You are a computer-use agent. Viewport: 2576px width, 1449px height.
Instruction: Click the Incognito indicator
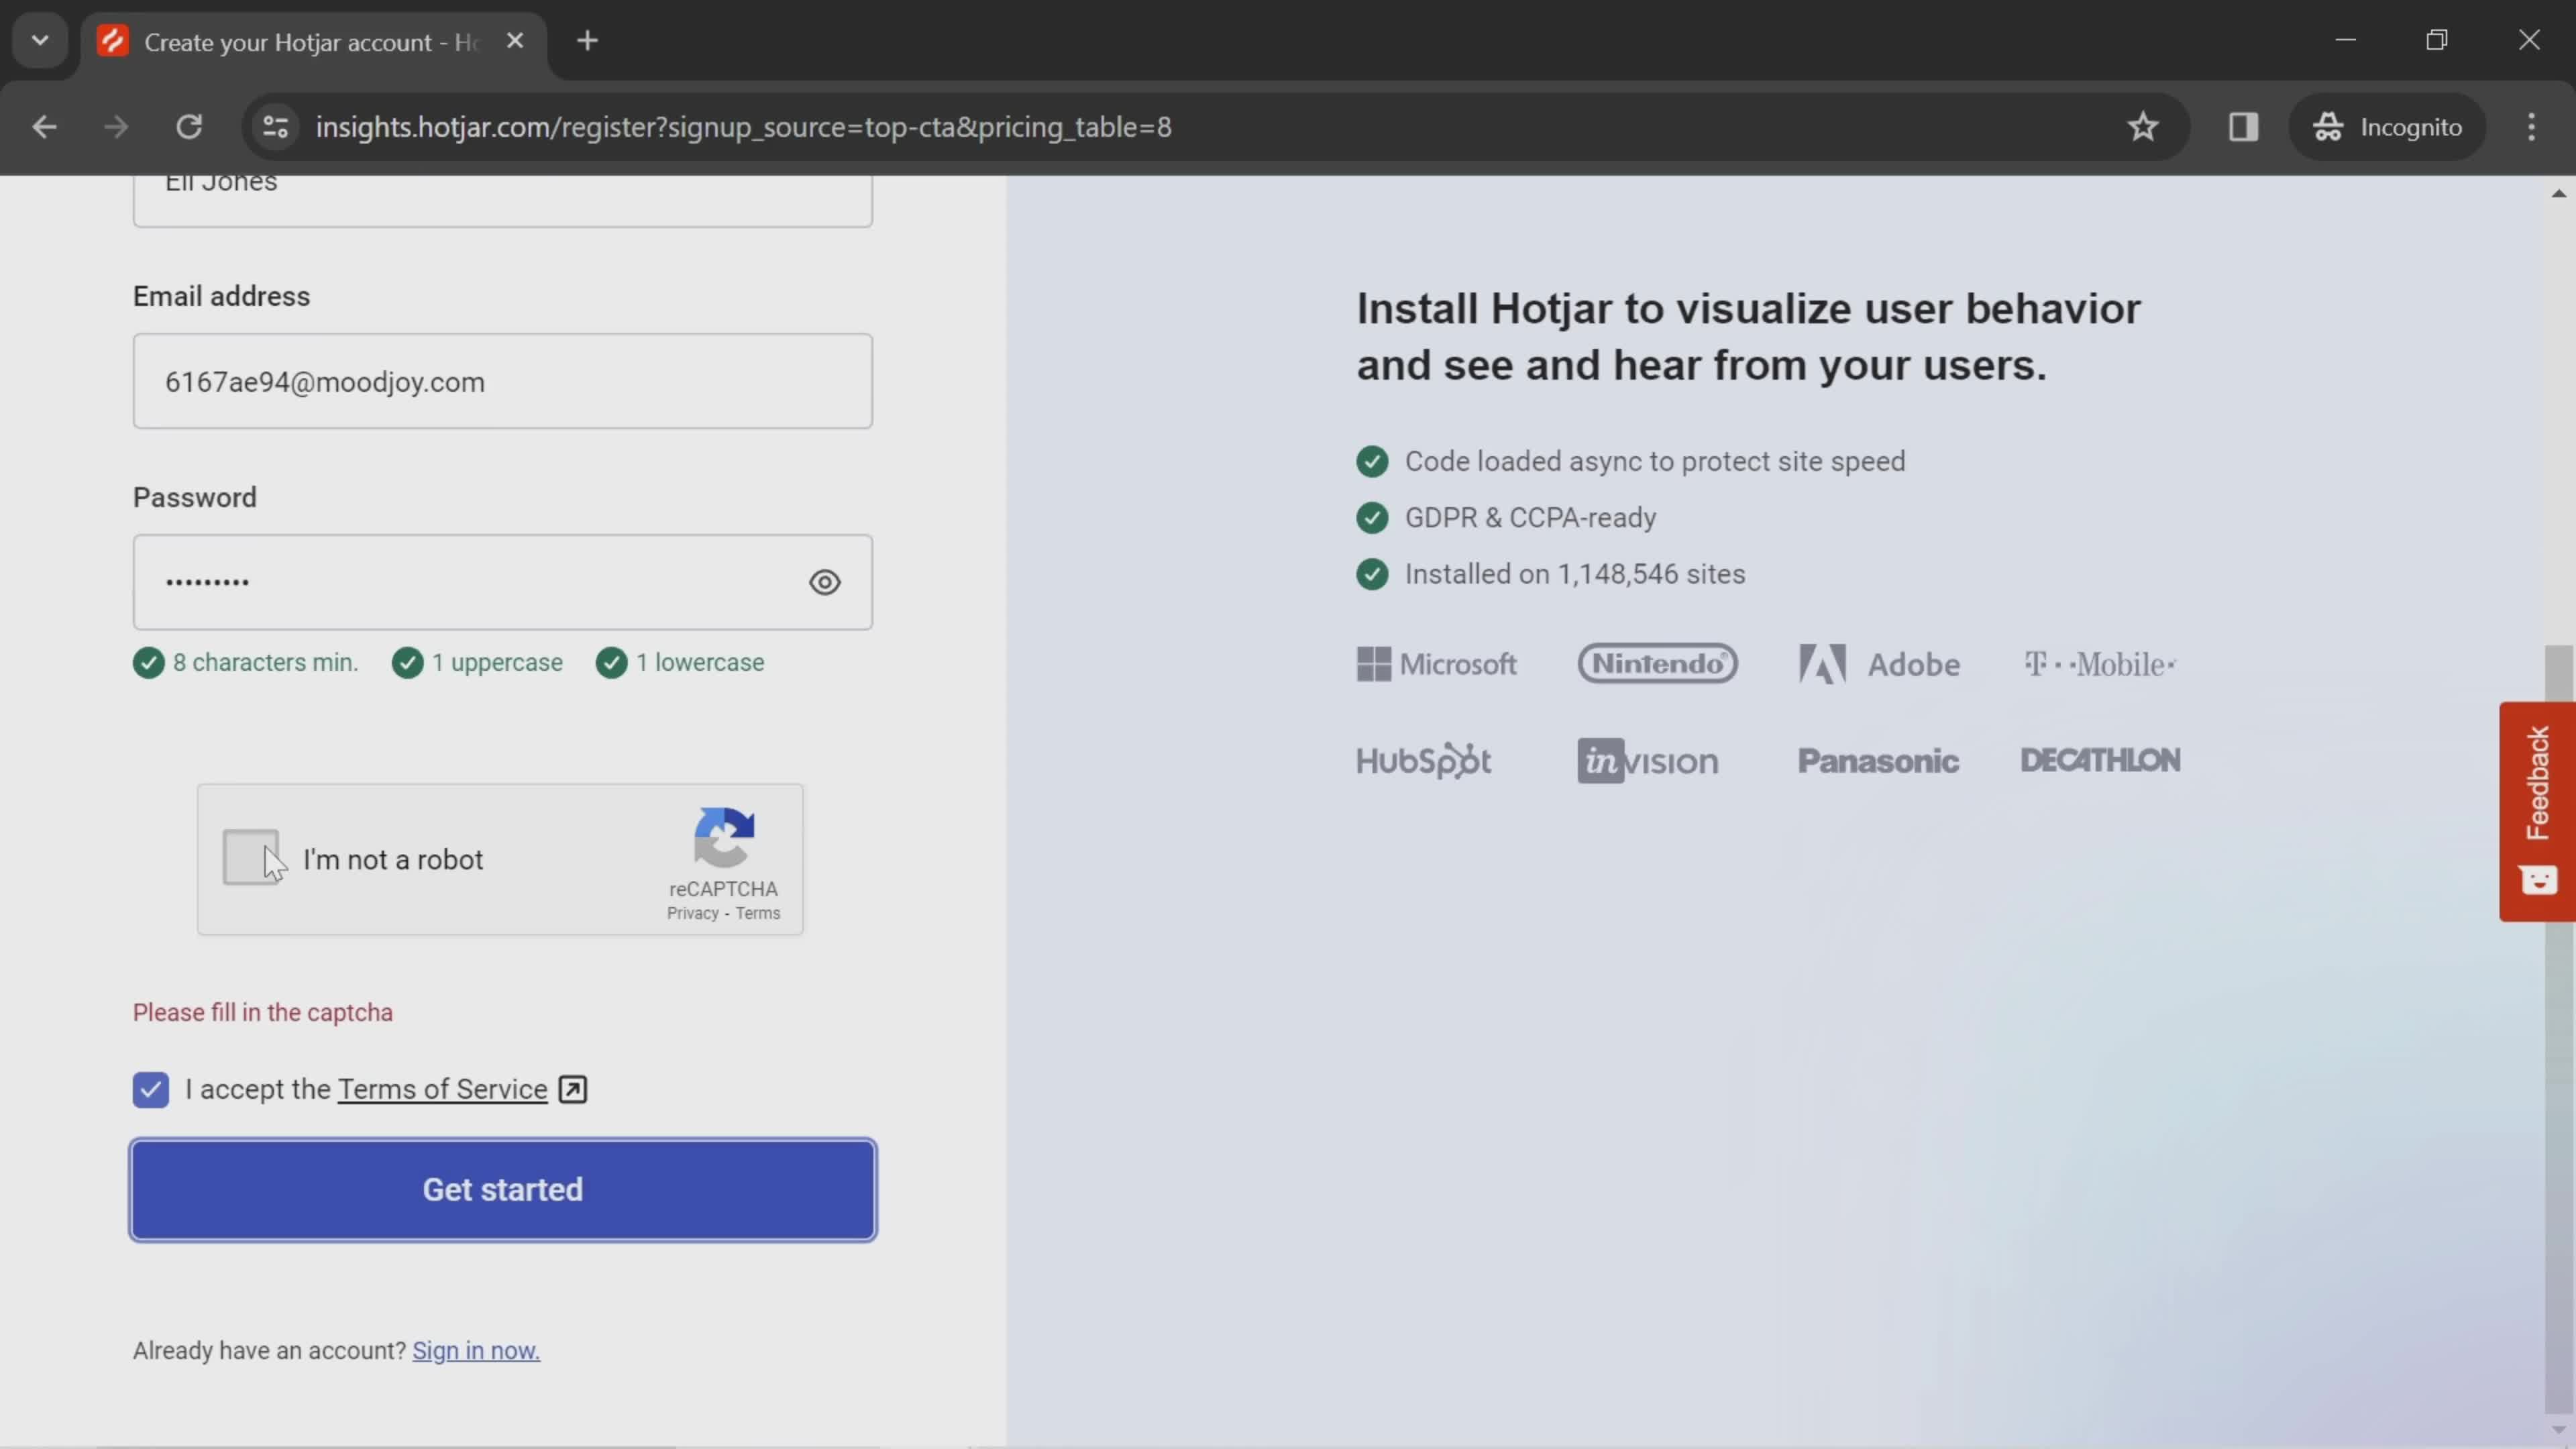(2387, 127)
